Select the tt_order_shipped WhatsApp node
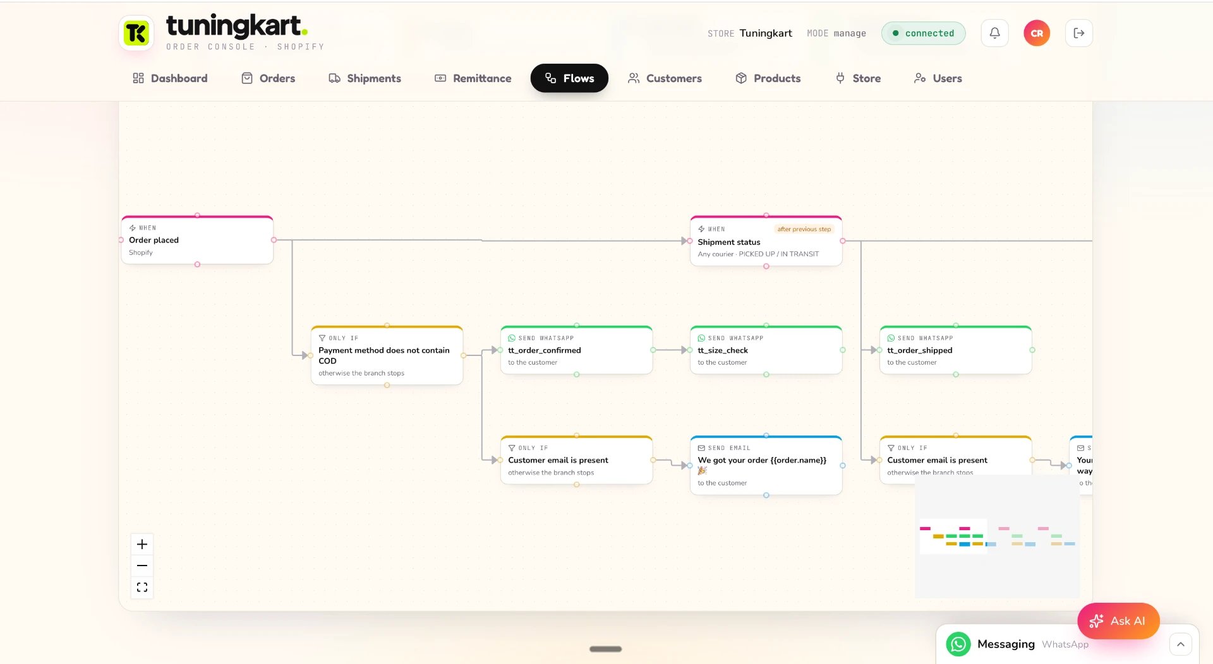Viewport: 1213px width, 664px height. coord(955,350)
